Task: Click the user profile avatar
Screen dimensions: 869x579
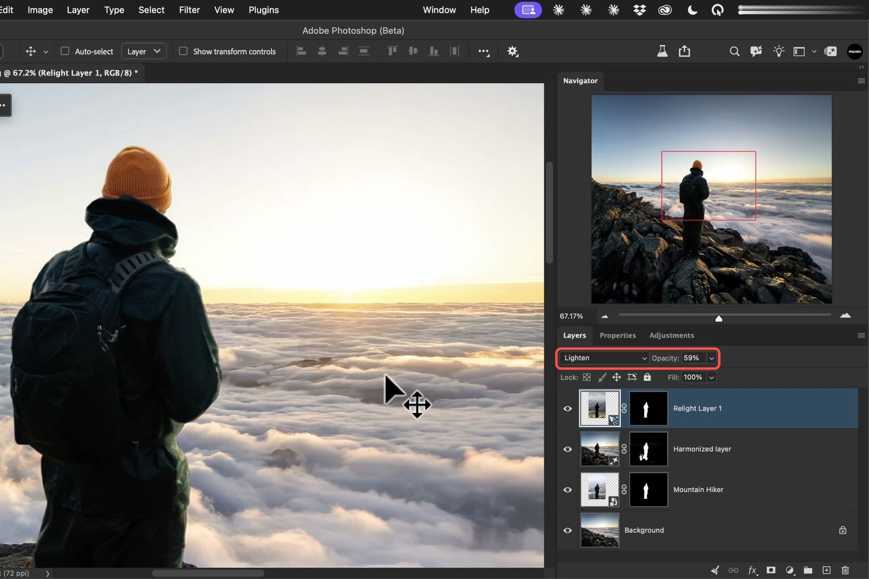Action: pyautogui.click(x=855, y=51)
